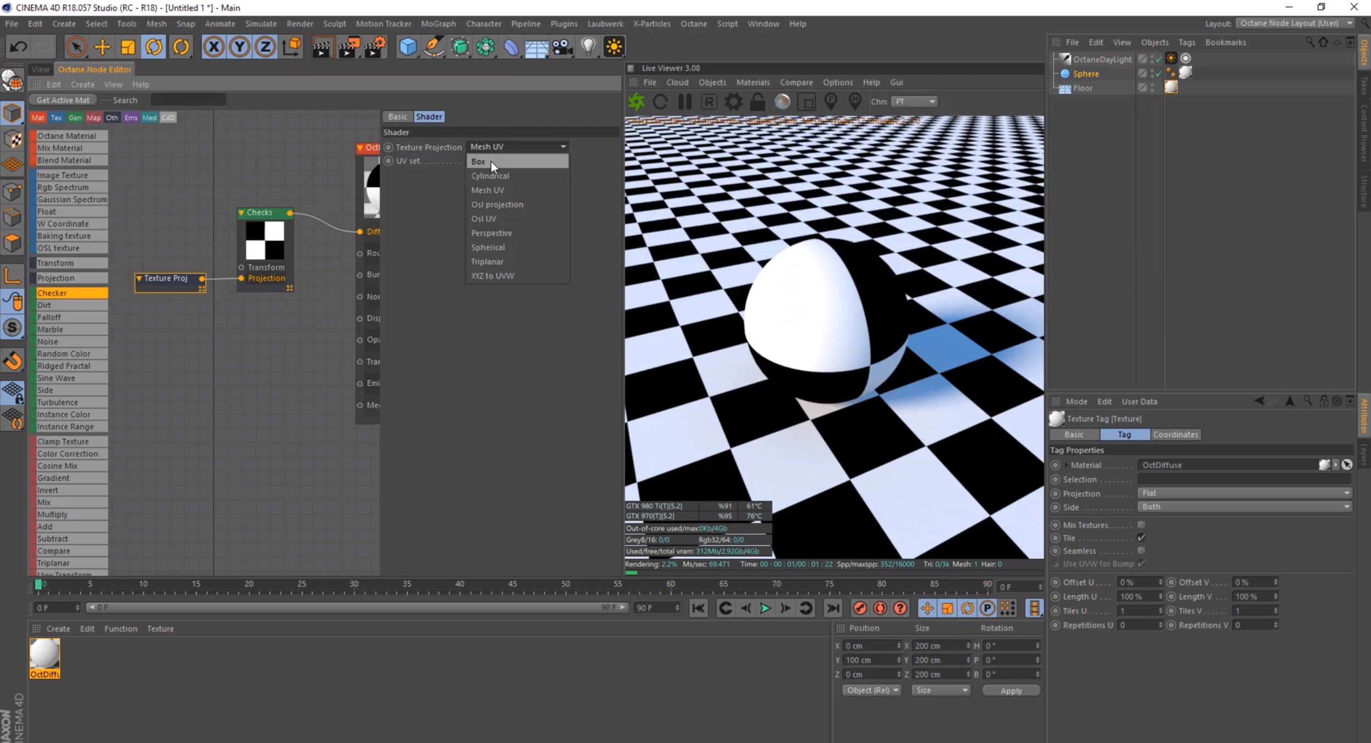Send scene with Octane logo button
Viewport: 1371px width, 743px height.
point(636,102)
